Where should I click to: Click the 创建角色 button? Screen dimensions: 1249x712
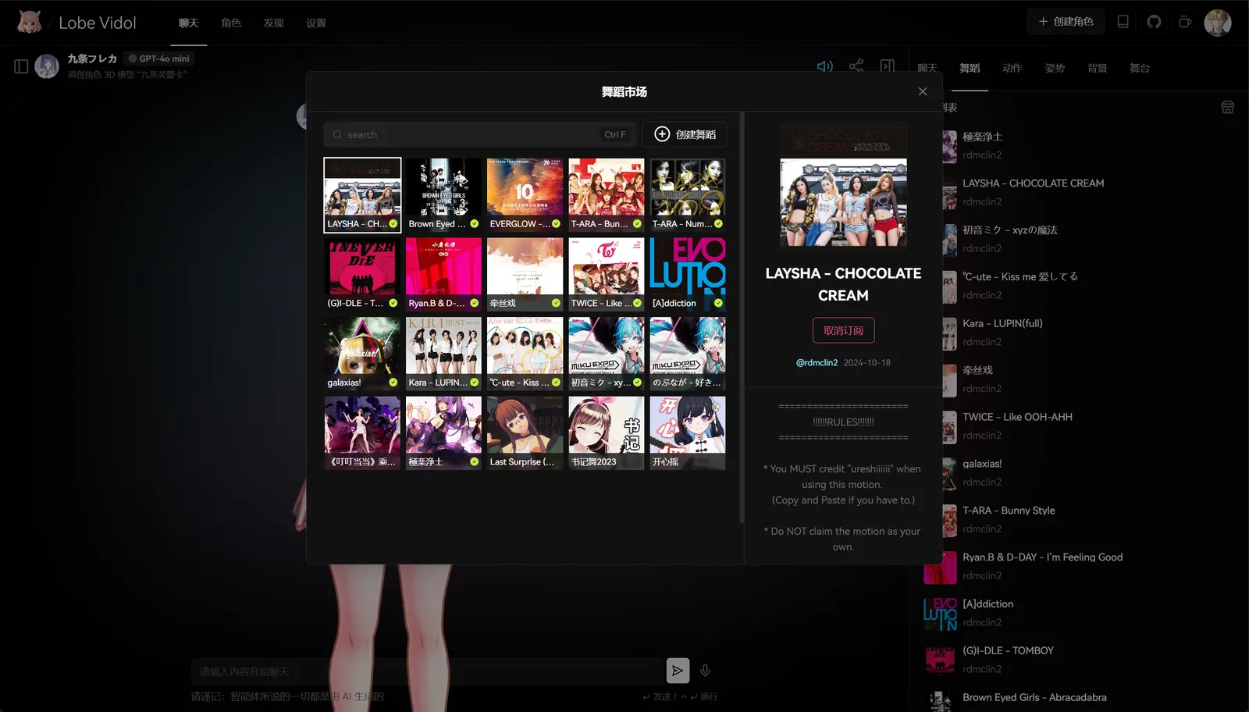(1066, 22)
